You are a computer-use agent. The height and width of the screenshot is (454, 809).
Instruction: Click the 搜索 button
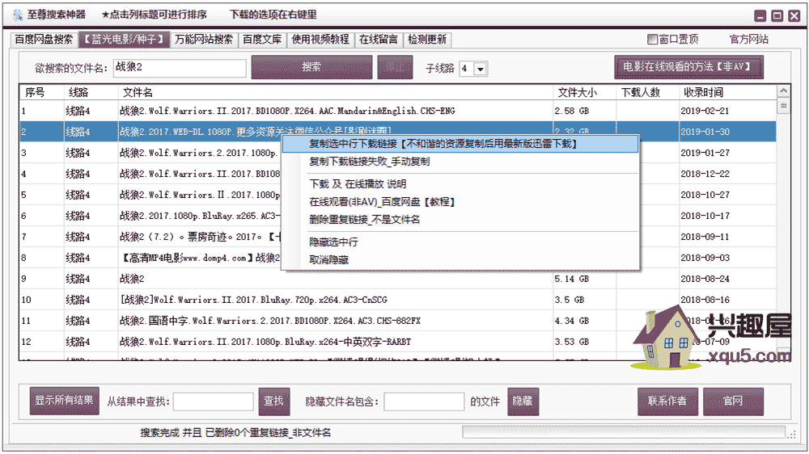point(311,67)
